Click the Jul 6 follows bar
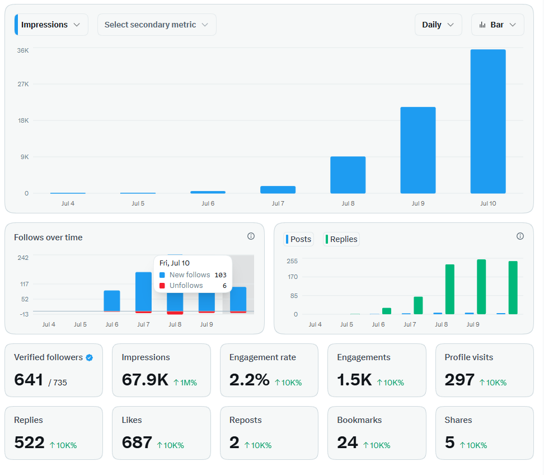The height and width of the screenshot is (475, 544). point(112,301)
